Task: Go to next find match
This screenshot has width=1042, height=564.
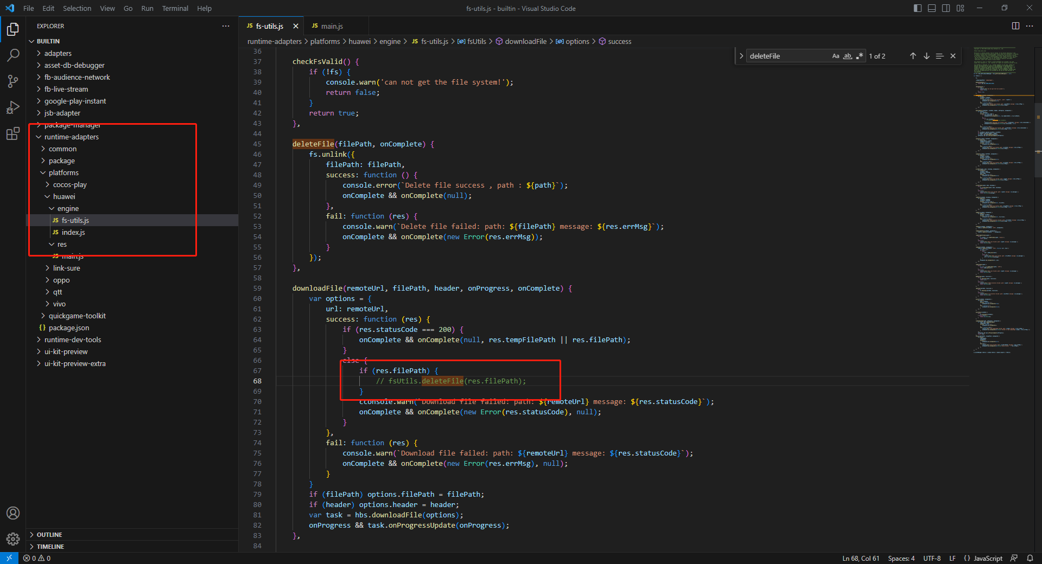Action: pos(926,56)
